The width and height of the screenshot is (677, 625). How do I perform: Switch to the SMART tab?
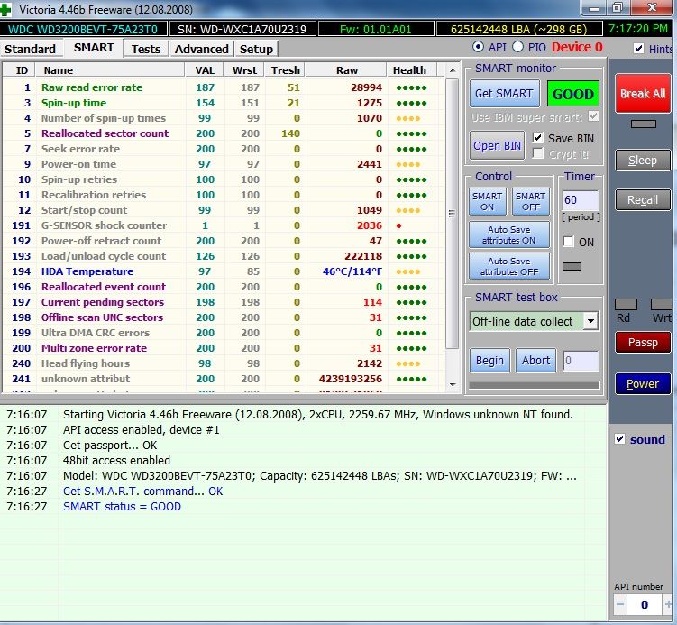click(x=94, y=48)
